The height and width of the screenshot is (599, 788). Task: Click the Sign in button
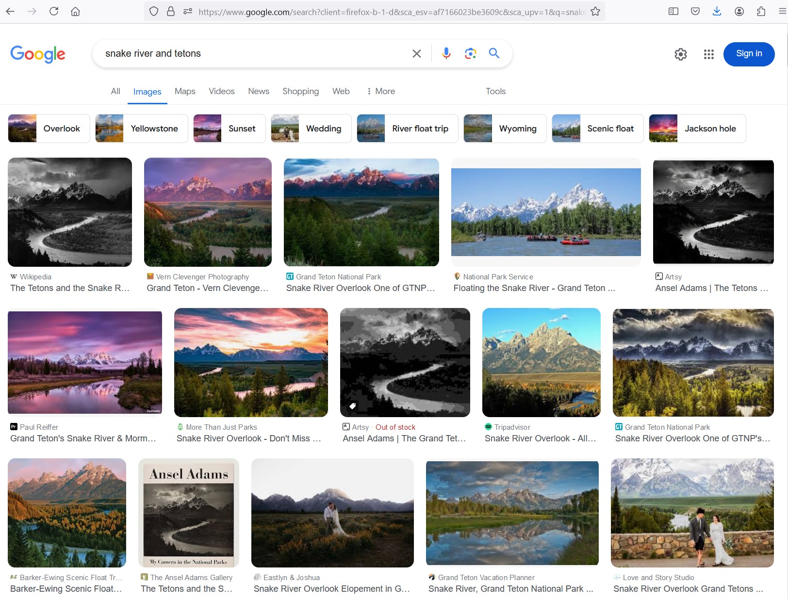pos(749,54)
